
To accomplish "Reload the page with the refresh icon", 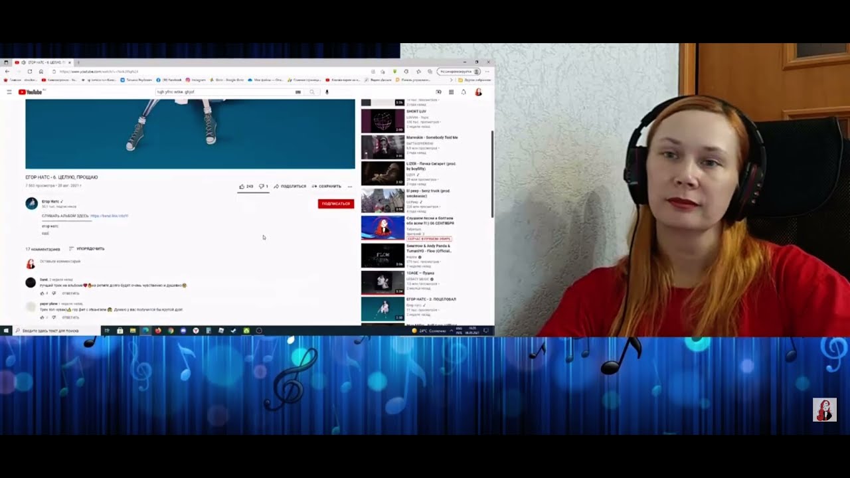I will pyautogui.click(x=30, y=71).
